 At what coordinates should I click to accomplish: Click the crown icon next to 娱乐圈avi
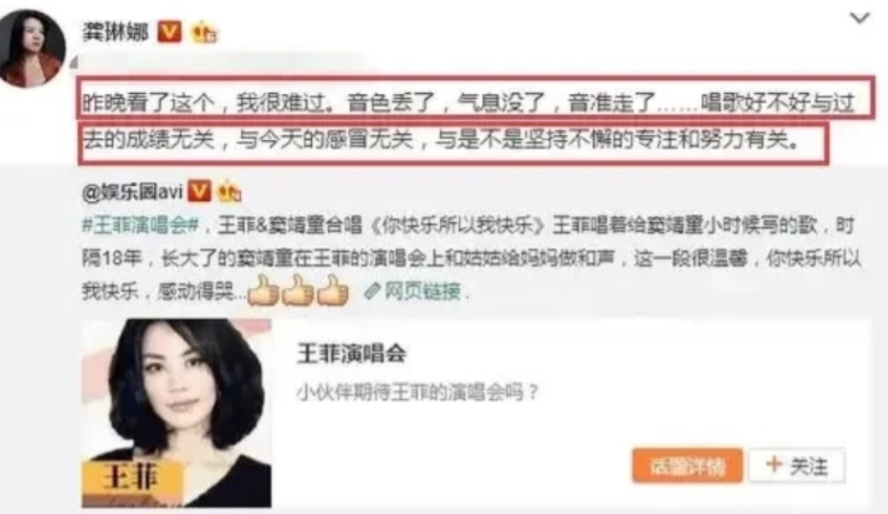(230, 191)
